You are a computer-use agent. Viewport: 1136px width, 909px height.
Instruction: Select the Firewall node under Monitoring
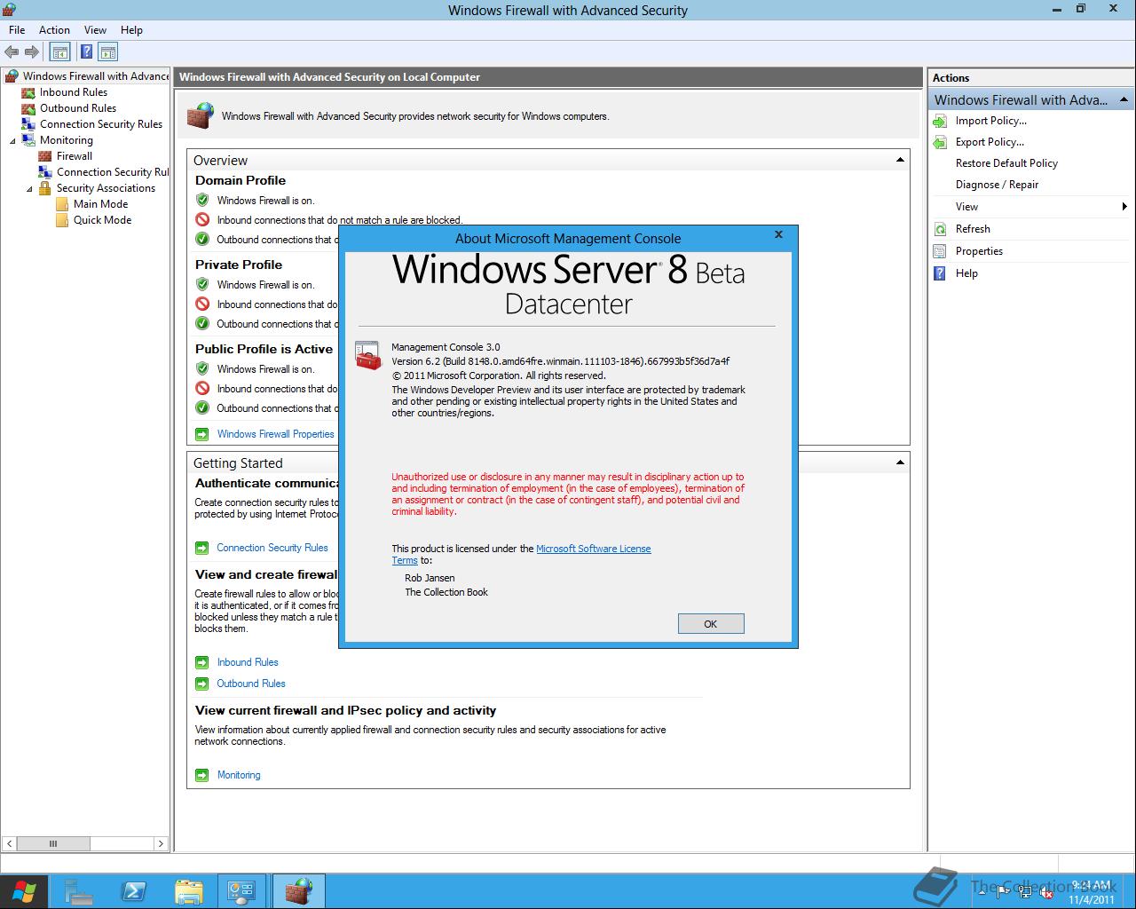click(x=75, y=156)
